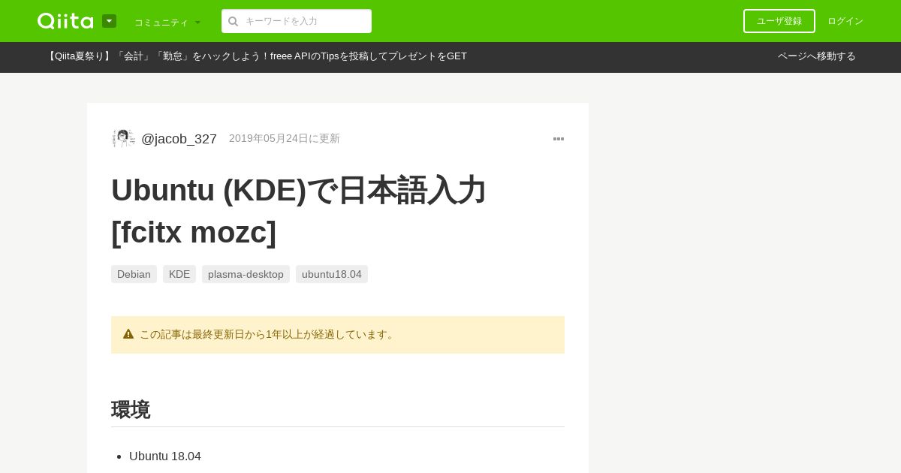Open the dropdown arrow beside Qiita logo
901x473 pixels.
click(x=109, y=21)
